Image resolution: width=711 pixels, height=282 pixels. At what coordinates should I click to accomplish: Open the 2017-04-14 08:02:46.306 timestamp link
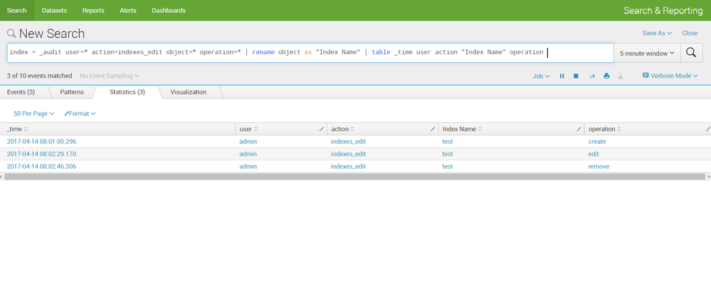pos(41,167)
